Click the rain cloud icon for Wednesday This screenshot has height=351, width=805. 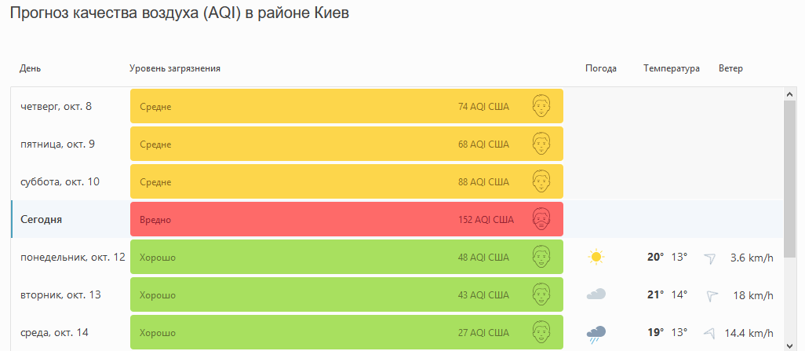[x=596, y=334]
